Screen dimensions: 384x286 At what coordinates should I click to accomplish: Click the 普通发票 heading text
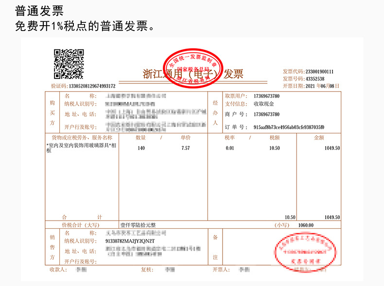[x=39, y=11]
